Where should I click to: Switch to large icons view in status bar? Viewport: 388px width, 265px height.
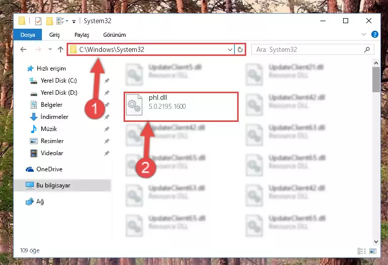(373, 251)
